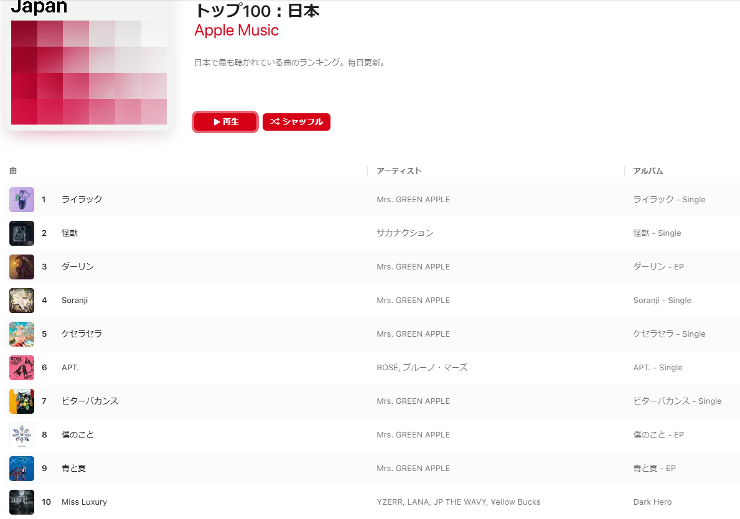Image resolution: width=740 pixels, height=519 pixels.
Task: Click the ダーリン album cover icon
Action: (22, 266)
